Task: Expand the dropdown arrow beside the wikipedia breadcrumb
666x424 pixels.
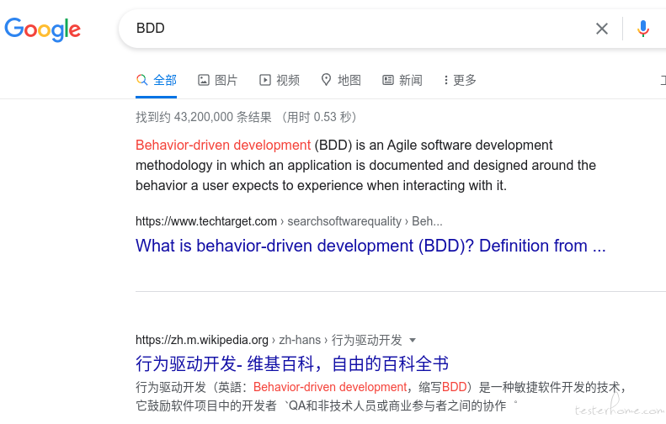Action: [x=412, y=341]
